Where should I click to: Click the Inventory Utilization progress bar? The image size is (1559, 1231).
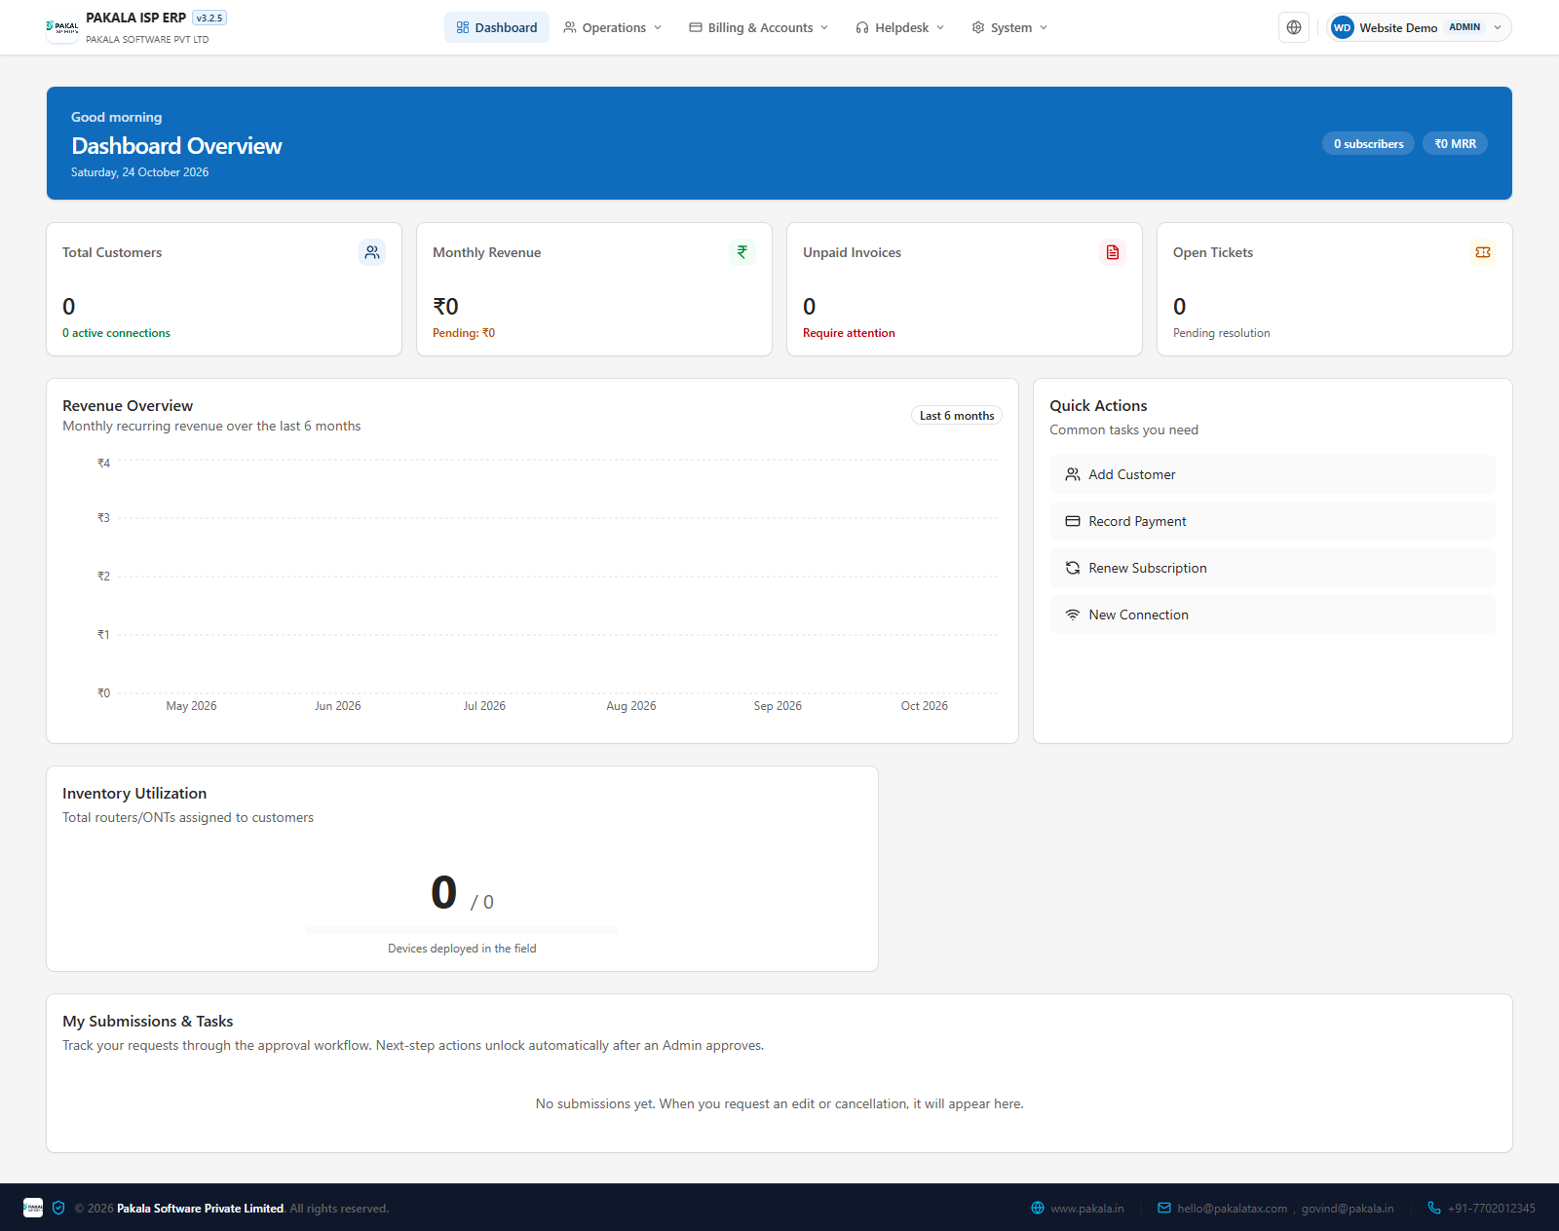click(x=462, y=930)
